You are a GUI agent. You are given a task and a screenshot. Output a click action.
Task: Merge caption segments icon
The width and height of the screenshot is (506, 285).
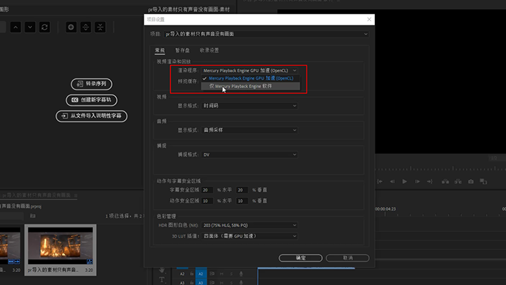click(101, 27)
